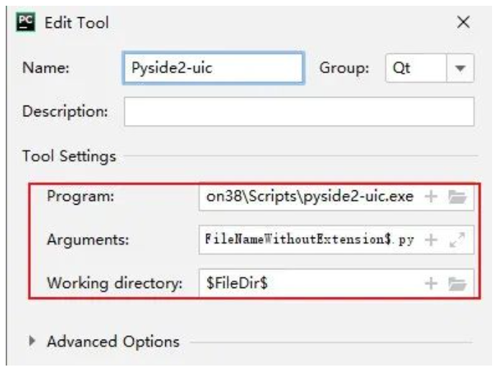Insert macro into Program field
The image size is (500, 372).
pyautogui.click(x=431, y=196)
